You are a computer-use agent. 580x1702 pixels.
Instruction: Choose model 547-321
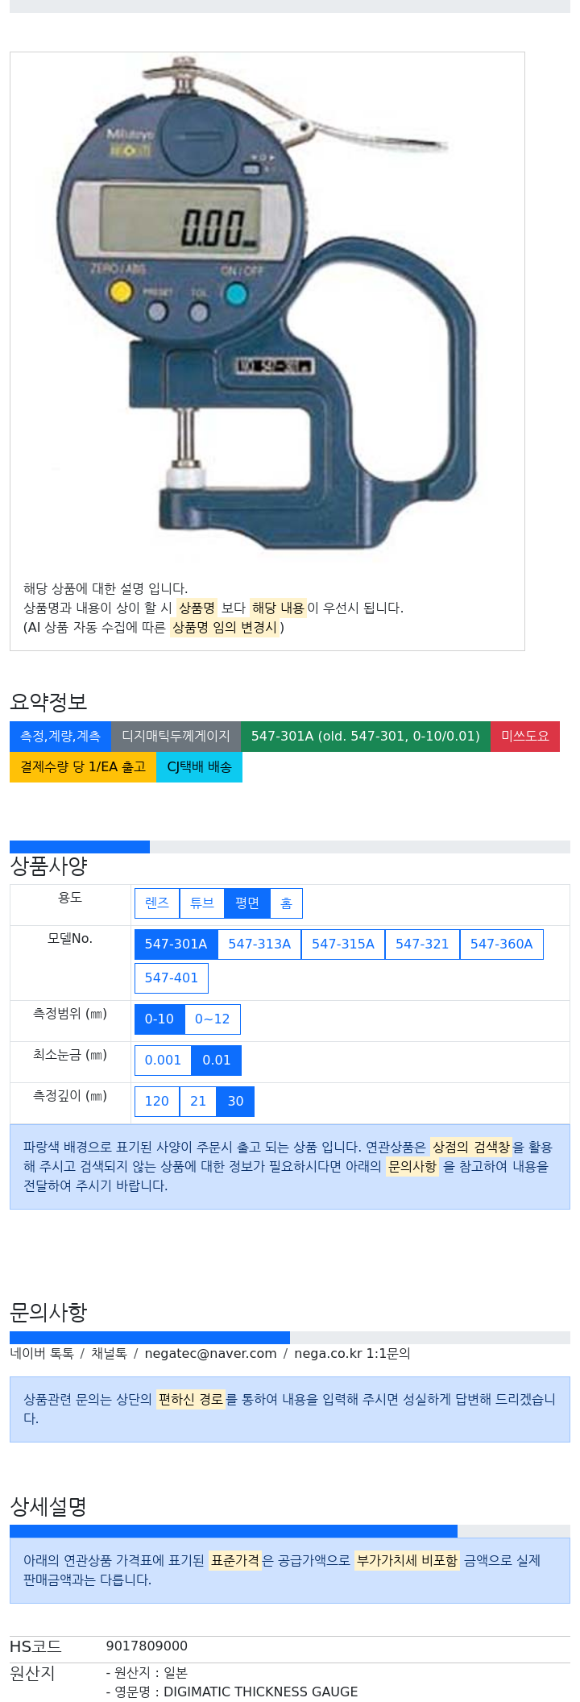422,944
